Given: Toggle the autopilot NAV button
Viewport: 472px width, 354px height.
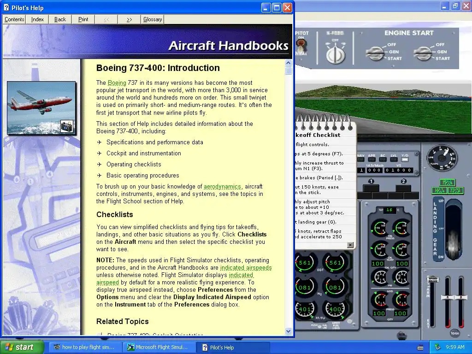Looking at the screenshot, I should [x=360, y=159].
